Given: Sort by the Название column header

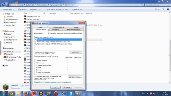Looking at the screenshot, I should coord(52,13).
